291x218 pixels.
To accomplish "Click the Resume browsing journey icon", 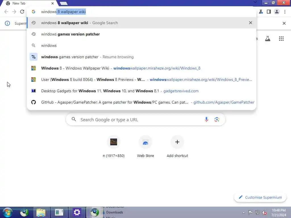I will point(34,57).
